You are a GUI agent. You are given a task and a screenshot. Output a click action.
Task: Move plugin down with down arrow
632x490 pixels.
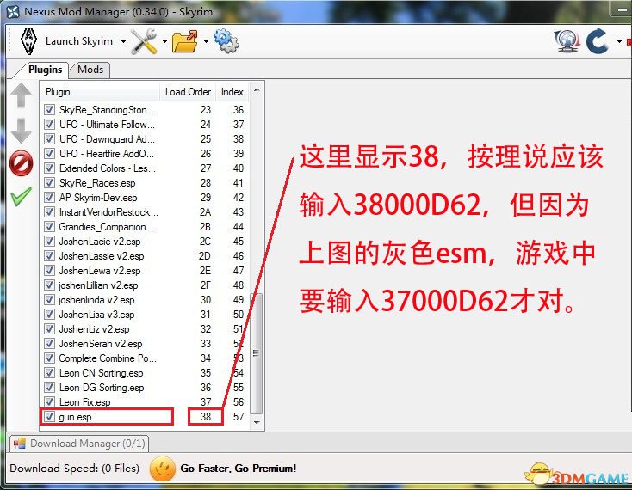[x=21, y=131]
